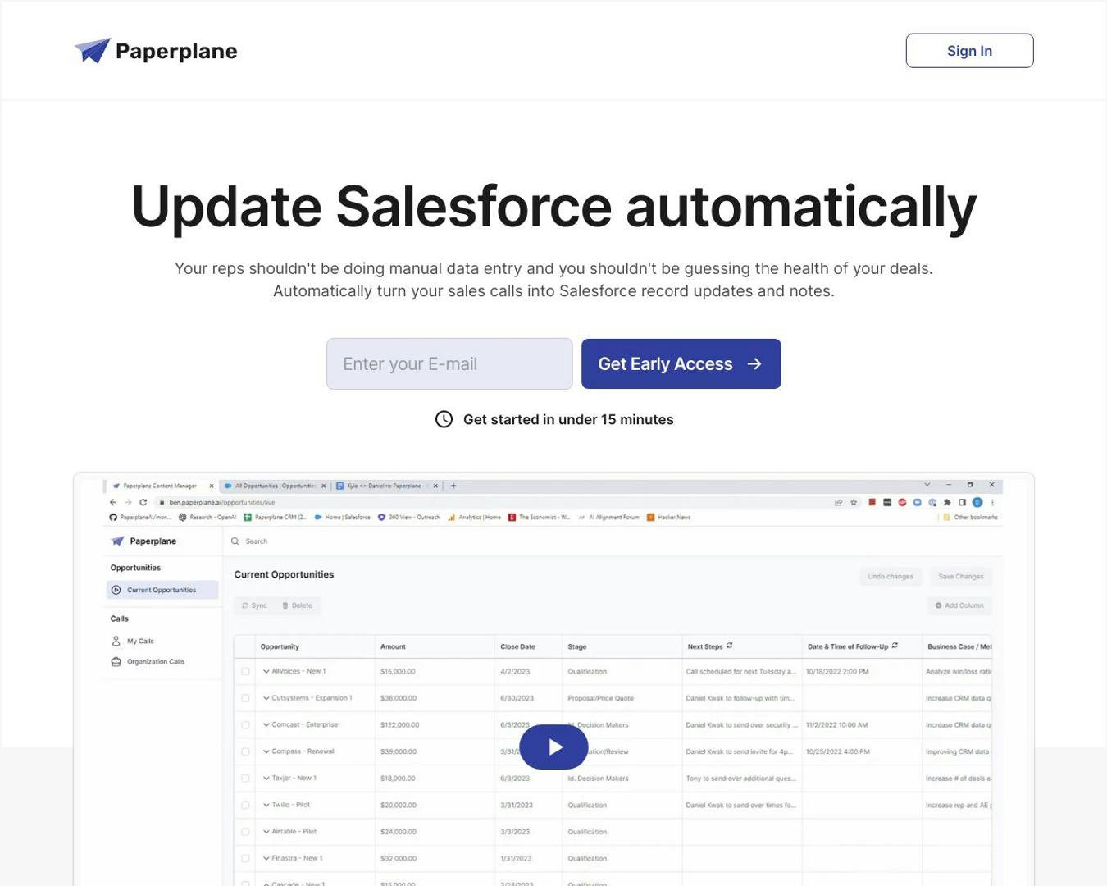Screen dimensions: 1107x886
Task: Check the Compass - Renewal row checkbox
Action: click(245, 751)
